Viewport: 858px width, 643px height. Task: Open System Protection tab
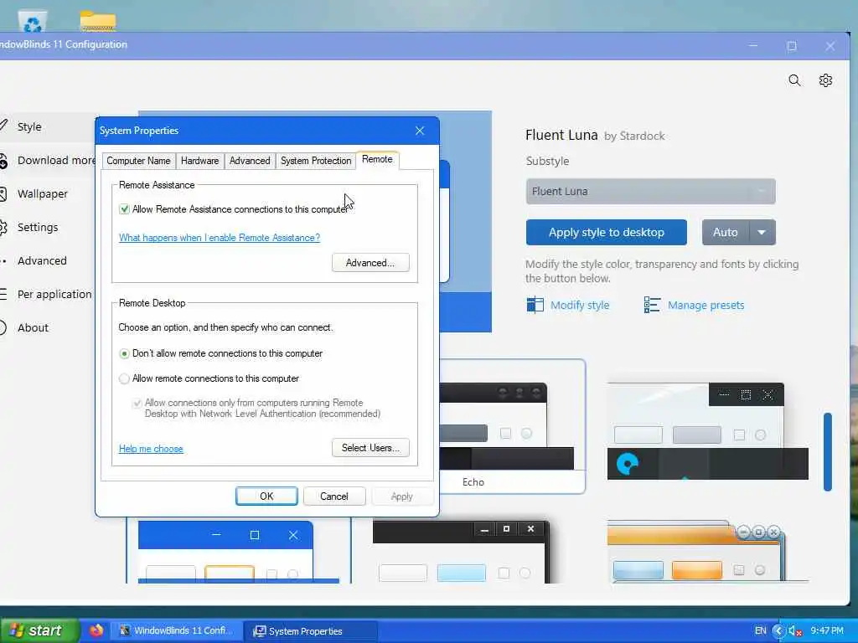pyautogui.click(x=316, y=161)
